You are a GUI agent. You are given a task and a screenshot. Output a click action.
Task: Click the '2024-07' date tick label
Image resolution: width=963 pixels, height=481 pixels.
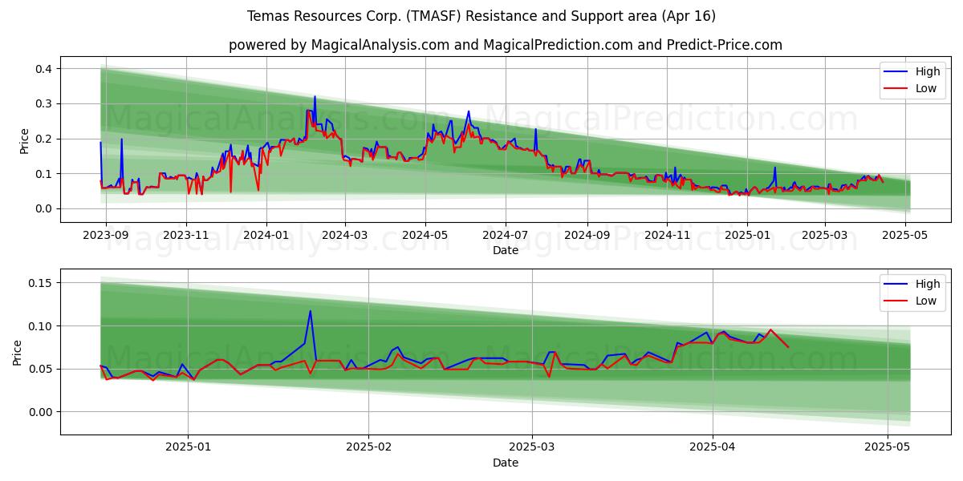pyautogui.click(x=506, y=236)
